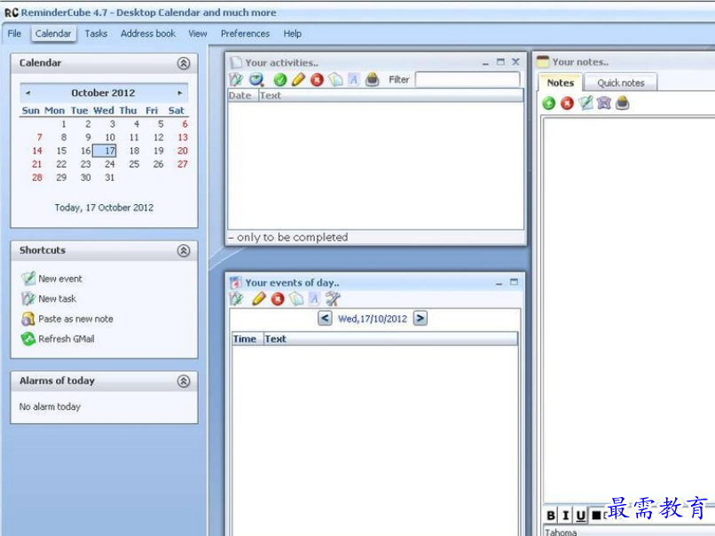Open the Help menu
Image resolution: width=715 pixels, height=536 pixels.
click(x=292, y=34)
